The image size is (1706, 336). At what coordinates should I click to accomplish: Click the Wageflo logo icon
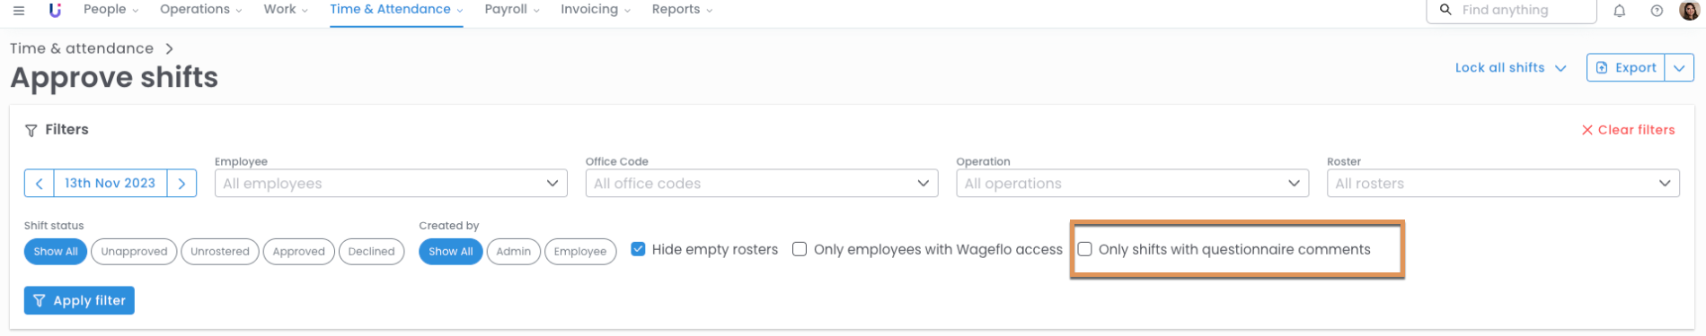click(x=56, y=10)
